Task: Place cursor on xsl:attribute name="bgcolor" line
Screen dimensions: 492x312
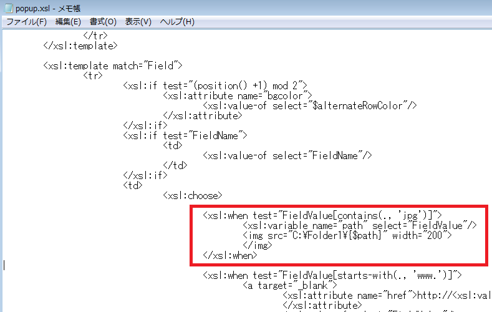Action: (x=238, y=95)
